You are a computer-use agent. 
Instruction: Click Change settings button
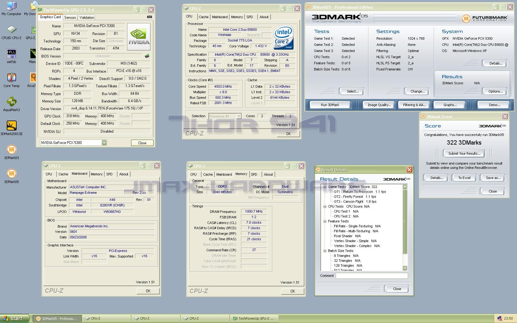(418, 91)
